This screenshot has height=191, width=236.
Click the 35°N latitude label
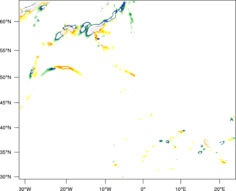click(x=6, y=152)
